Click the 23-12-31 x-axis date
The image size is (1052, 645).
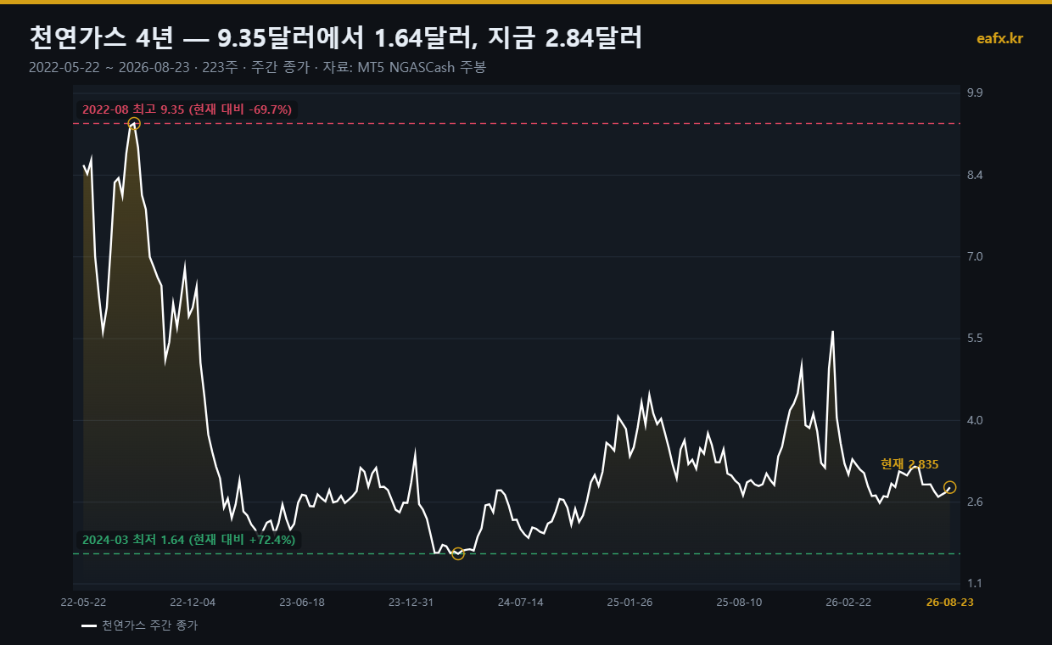411,602
